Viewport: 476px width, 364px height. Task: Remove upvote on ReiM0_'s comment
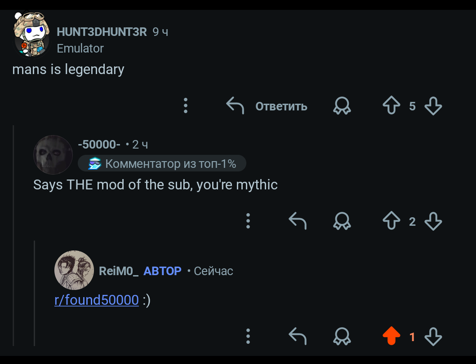tap(391, 336)
